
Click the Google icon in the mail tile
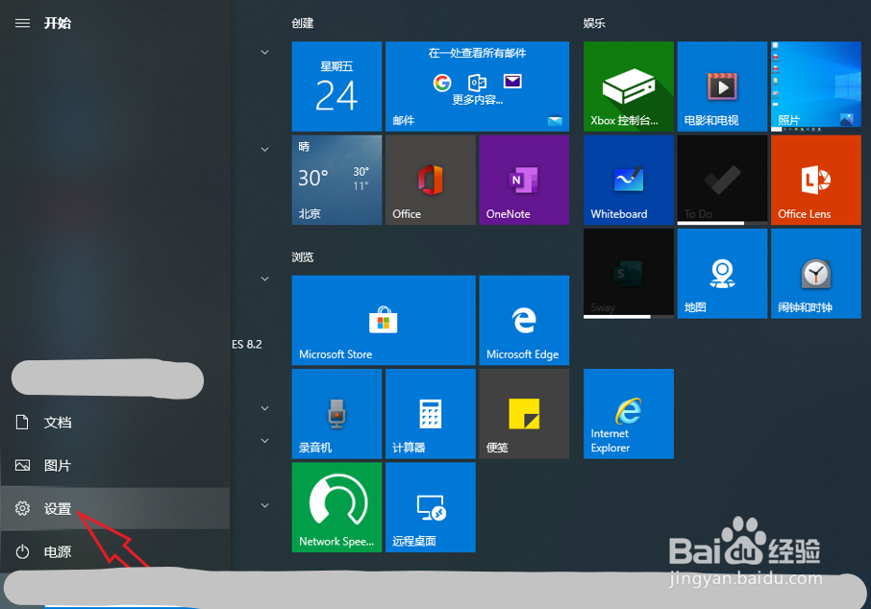(x=442, y=83)
